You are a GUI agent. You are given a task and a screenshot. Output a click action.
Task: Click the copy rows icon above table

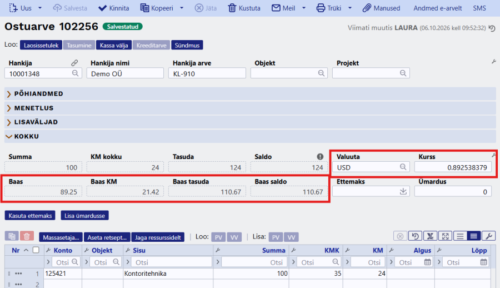12,236
